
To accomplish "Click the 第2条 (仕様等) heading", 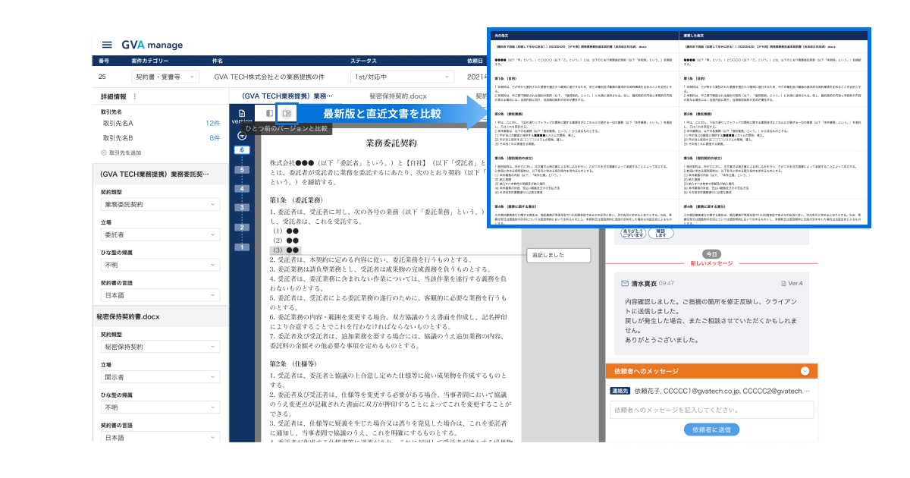I will [295, 363].
